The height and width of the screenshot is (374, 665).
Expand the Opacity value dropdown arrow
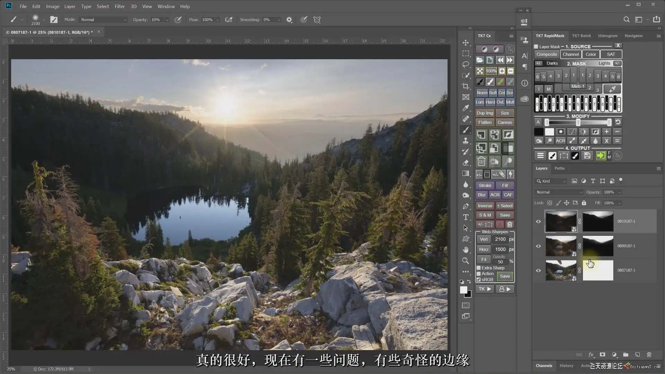pyautogui.click(x=167, y=20)
